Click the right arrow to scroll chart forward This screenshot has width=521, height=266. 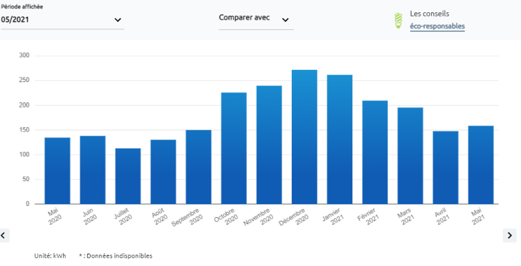point(509,235)
